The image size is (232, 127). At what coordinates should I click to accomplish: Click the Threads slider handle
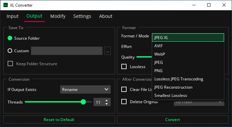(84, 102)
